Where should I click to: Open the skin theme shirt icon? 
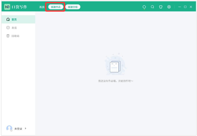(161, 7)
